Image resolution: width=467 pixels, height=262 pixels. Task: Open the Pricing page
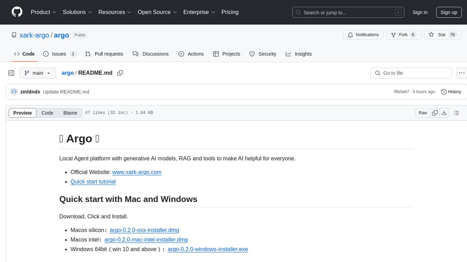pos(230,12)
